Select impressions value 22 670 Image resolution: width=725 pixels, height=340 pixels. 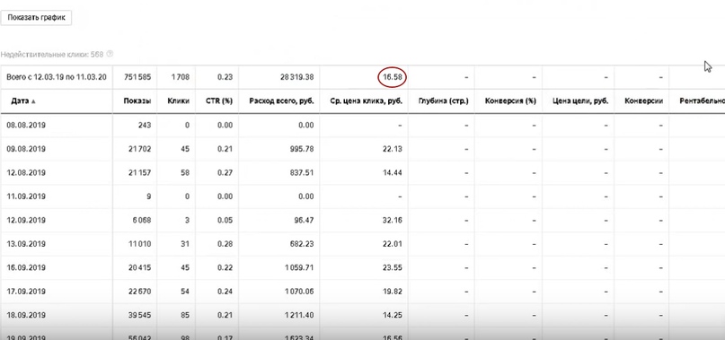139,292
